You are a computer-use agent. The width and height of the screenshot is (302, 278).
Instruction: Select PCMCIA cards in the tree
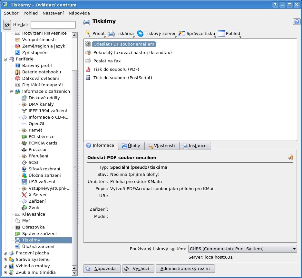(43, 143)
